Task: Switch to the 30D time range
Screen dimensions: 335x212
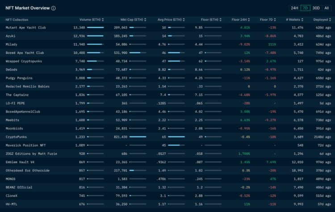Action: click(x=316, y=8)
